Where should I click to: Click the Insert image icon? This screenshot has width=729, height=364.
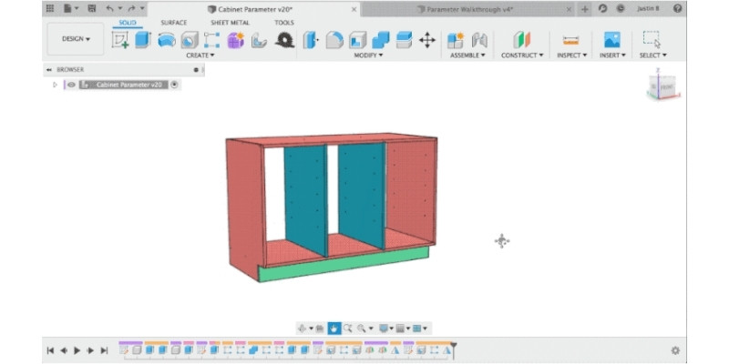tap(611, 40)
